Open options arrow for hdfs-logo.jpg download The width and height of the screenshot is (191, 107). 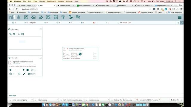[x=58, y=100]
